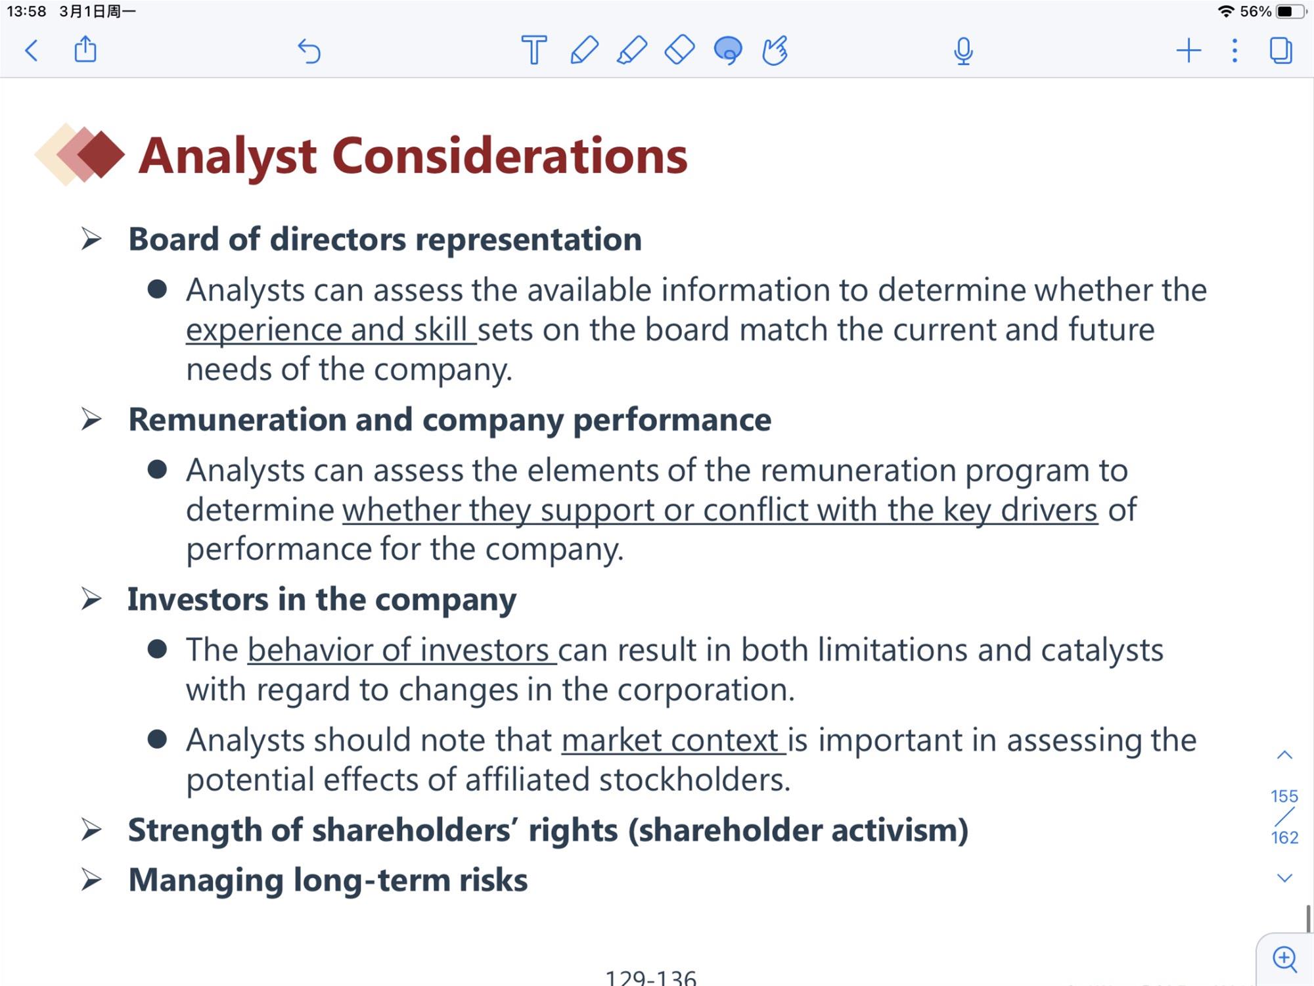Select the Highlighter tool
This screenshot has width=1314, height=986.
coord(632,50)
